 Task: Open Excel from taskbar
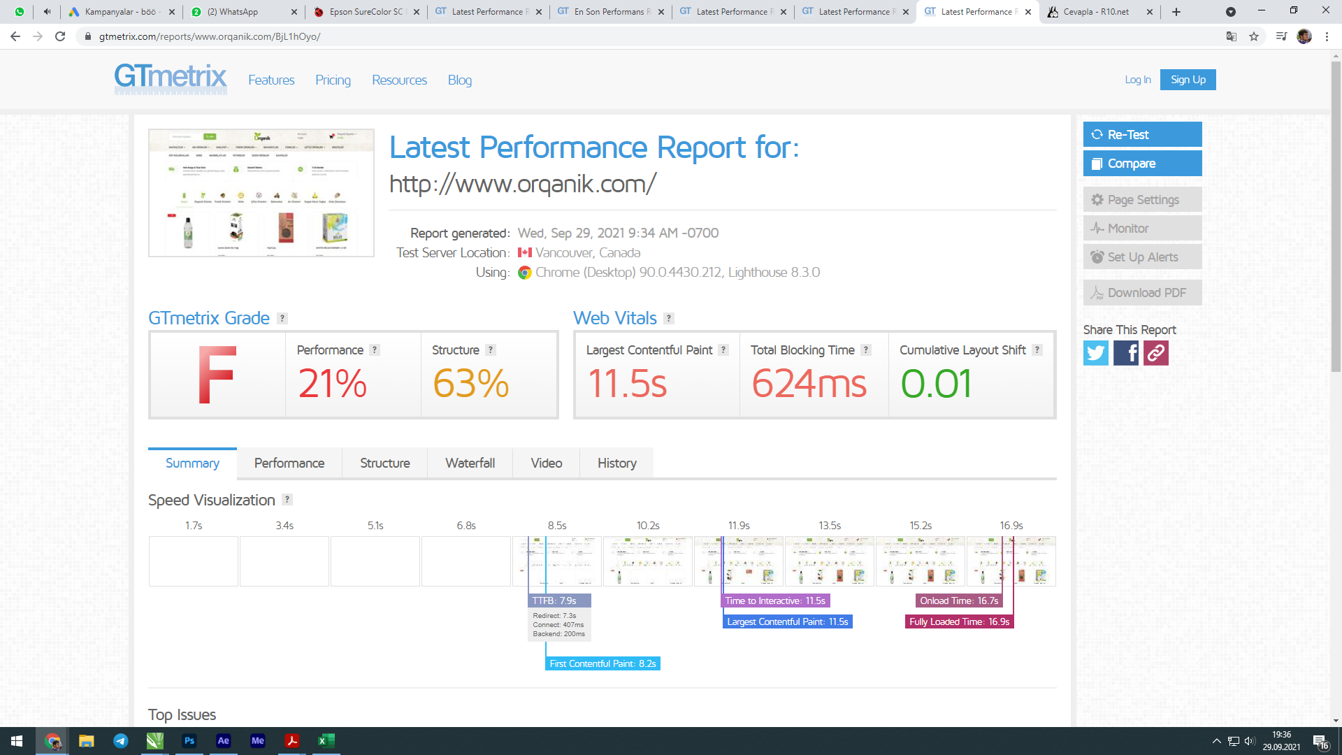click(326, 741)
